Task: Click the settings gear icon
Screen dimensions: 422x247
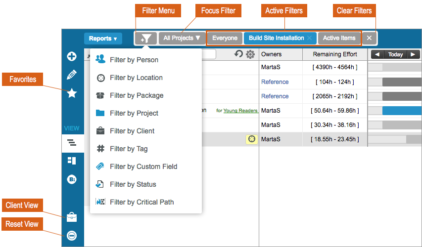Action: [250, 54]
